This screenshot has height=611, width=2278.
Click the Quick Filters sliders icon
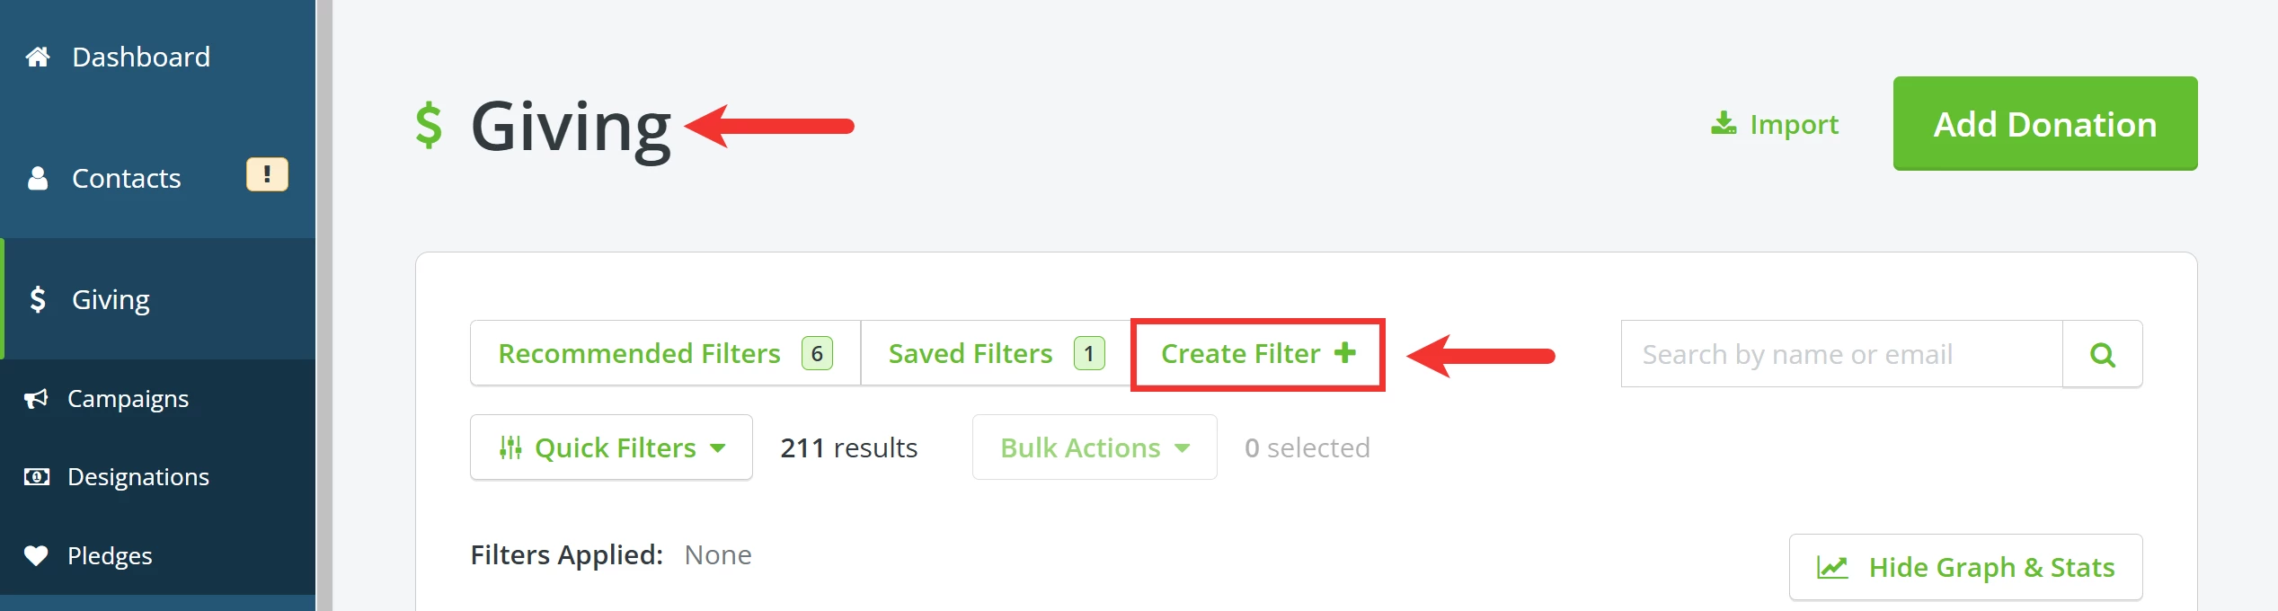(x=510, y=447)
